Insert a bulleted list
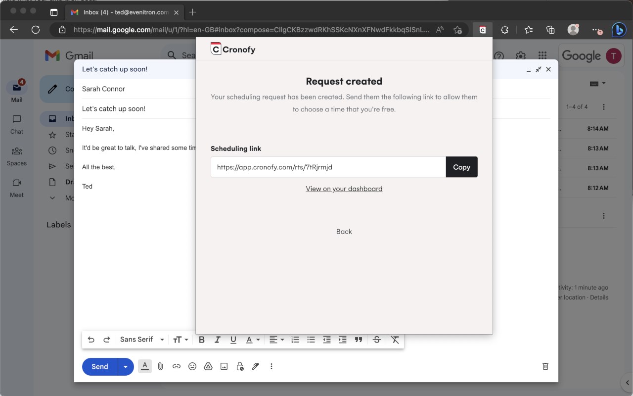Image resolution: width=633 pixels, height=396 pixels. pyautogui.click(x=311, y=340)
